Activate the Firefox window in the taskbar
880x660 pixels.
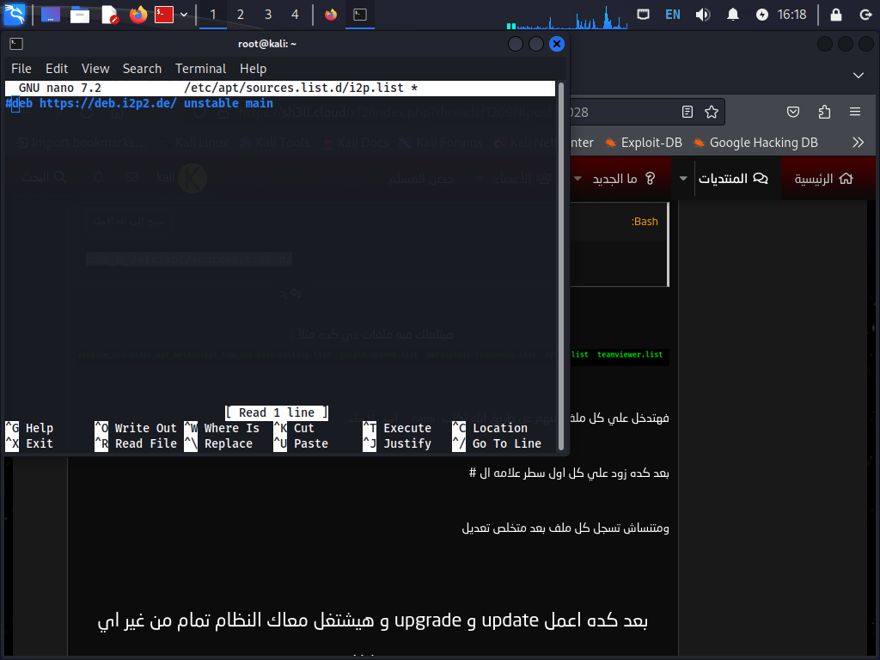[x=331, y=15]
